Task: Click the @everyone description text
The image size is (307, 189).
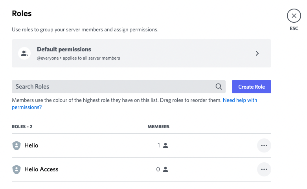Action: tap(79, 58)
